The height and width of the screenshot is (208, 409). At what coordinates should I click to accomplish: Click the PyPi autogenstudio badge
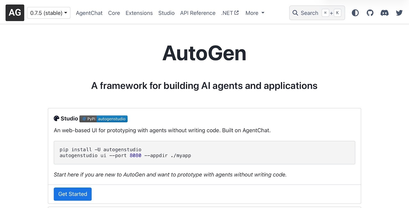[x=104, y=119]
